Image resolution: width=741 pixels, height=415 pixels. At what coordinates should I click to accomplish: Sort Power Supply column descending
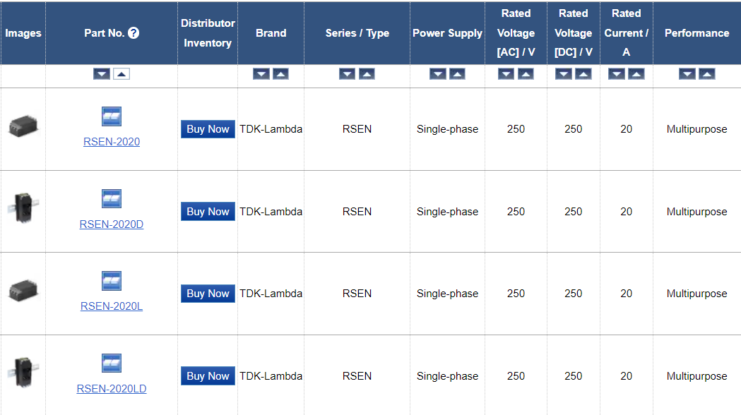(438, 74)
